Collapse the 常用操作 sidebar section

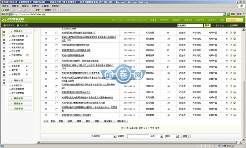point(20,31)
